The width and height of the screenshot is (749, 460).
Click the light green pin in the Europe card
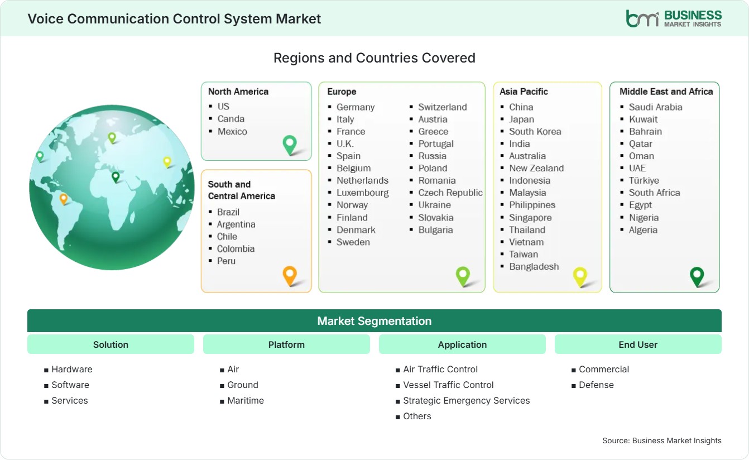pyautogui.click(x=463, y=276)
